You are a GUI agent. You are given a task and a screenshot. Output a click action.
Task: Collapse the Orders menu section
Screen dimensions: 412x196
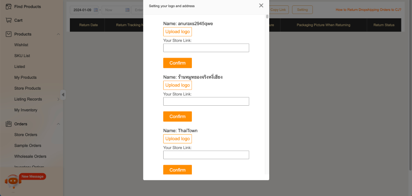click(58, 124)
